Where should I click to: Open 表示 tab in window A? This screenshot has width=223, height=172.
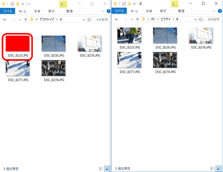pyautogui.click(x=51, y=11)
